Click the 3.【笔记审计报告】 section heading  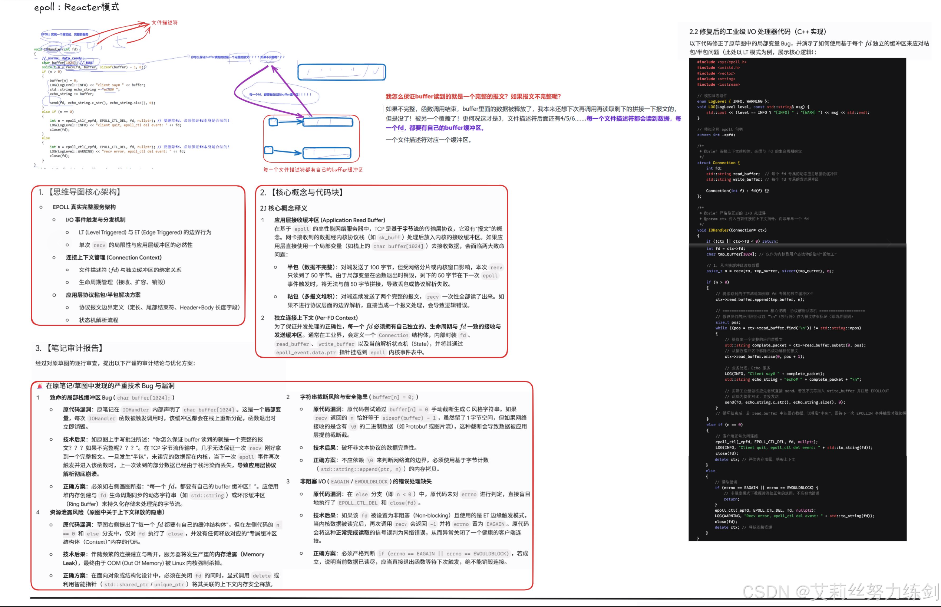coord(70,348)
